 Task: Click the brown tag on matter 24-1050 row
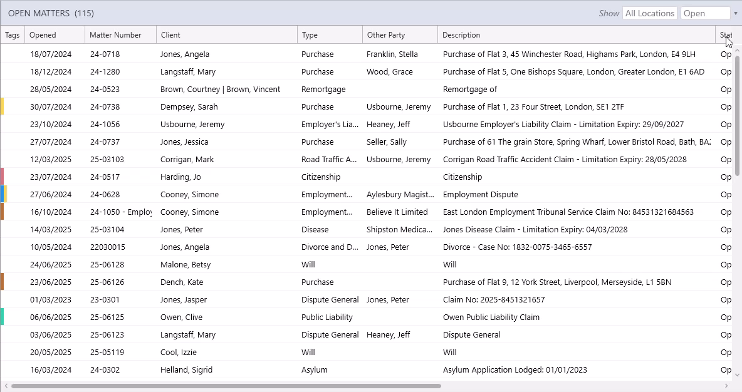point(2,212)
